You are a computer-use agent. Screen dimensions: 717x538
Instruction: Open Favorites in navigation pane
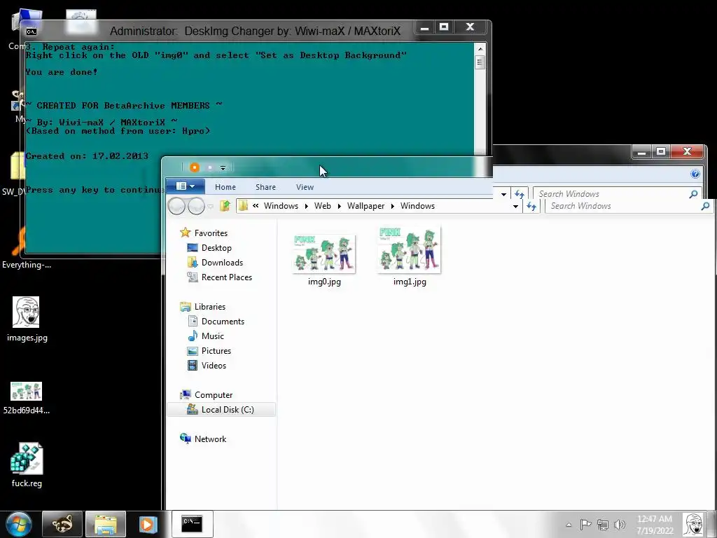(204, 233)
